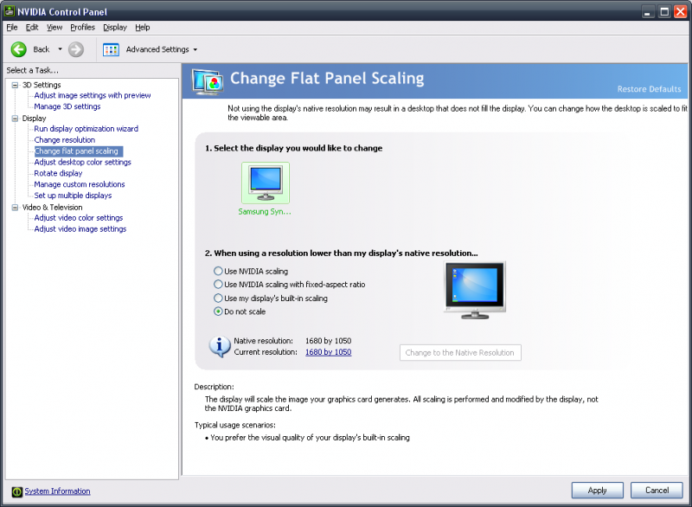Open Set up multiple displays
Image resolution: width=692 pixels, height=507 pixels.
pos(73,196)
